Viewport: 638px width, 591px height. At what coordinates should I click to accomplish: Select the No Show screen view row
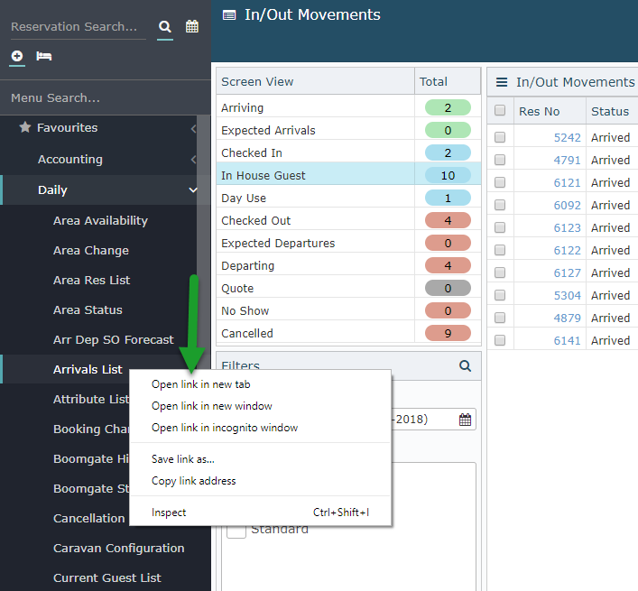coord(348,310)
